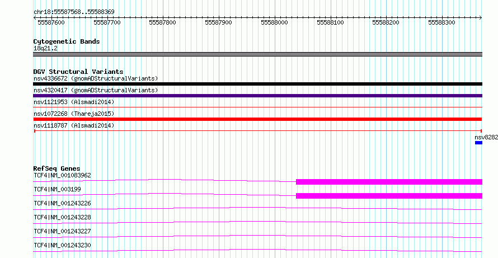The width and height of the screenshot is (498, 258).
Task: Open transcript label TCF4|NM_001243228
Action: click(x=62, y=217)
